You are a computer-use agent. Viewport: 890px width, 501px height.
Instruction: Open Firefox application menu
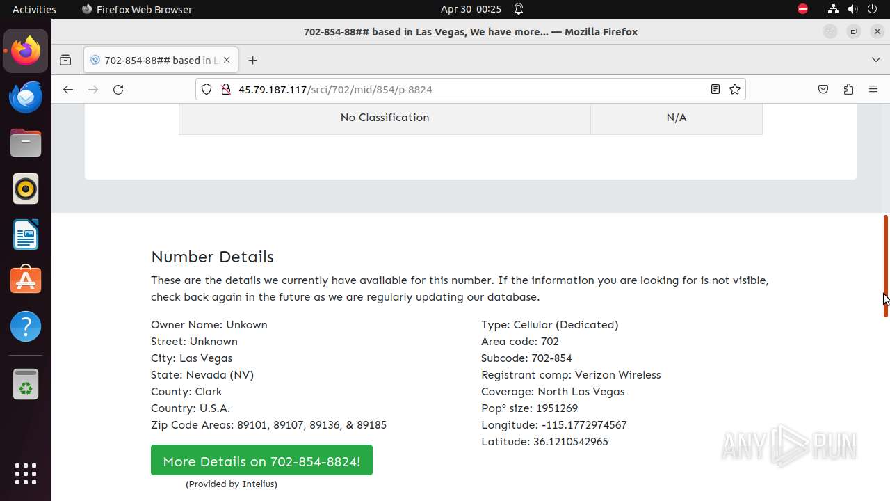pos(873,89)
